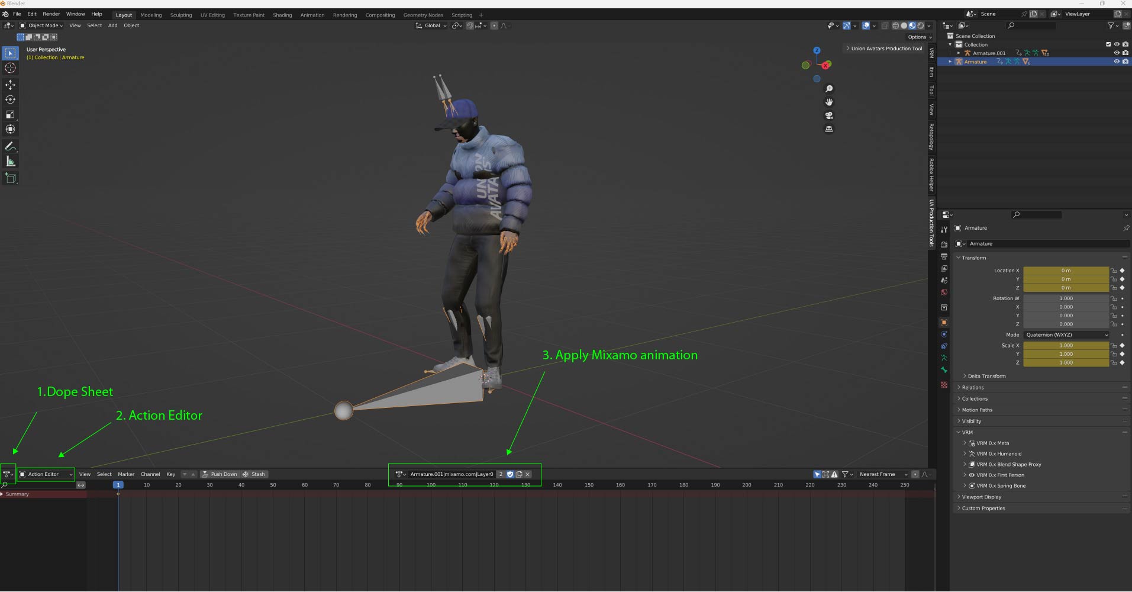Toggle camera view in viewport
The height and width of the screenshot is (592, 1132).
click(829, 115)
